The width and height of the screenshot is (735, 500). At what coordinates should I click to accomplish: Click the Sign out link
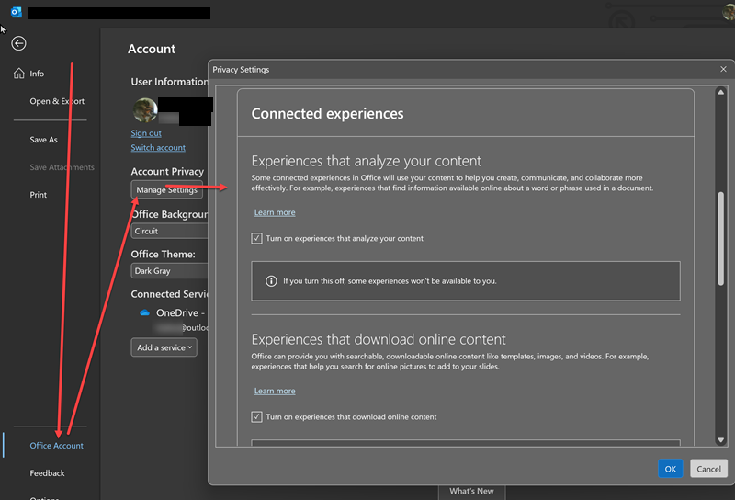pos(146,133)
